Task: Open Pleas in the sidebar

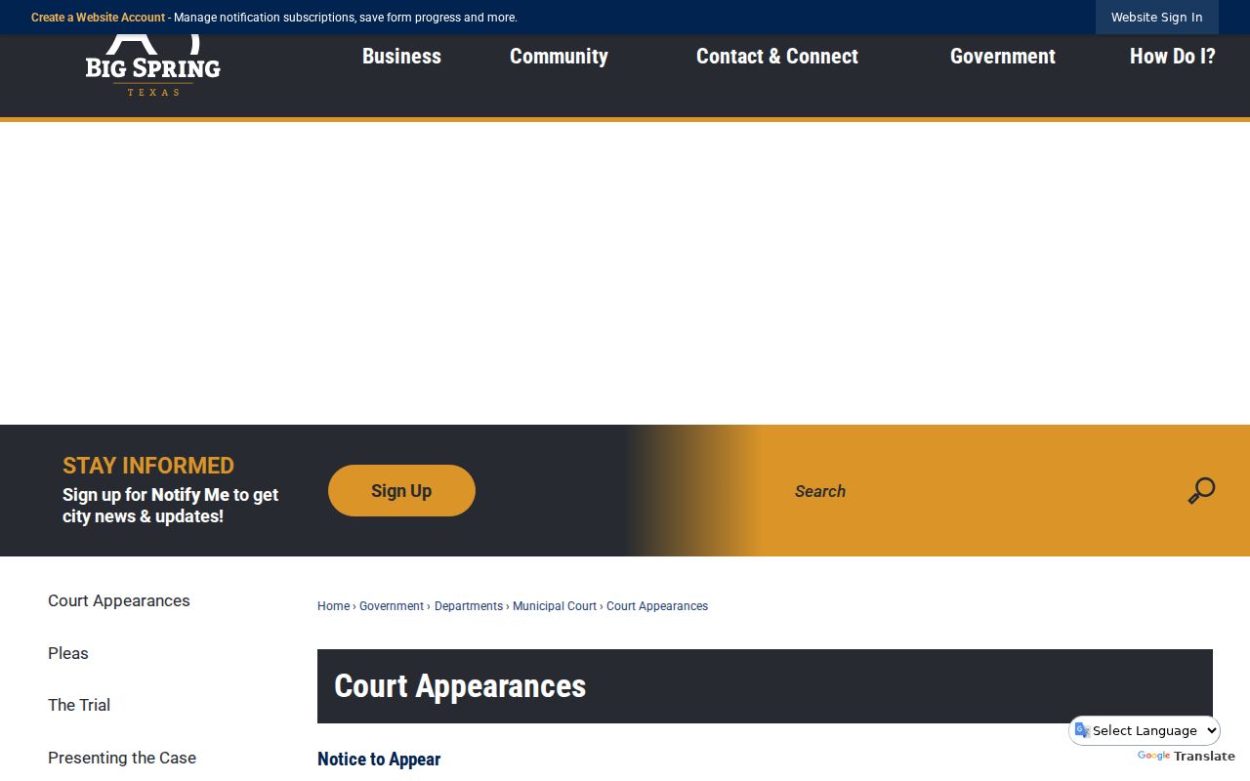Action: coord(68,653)
